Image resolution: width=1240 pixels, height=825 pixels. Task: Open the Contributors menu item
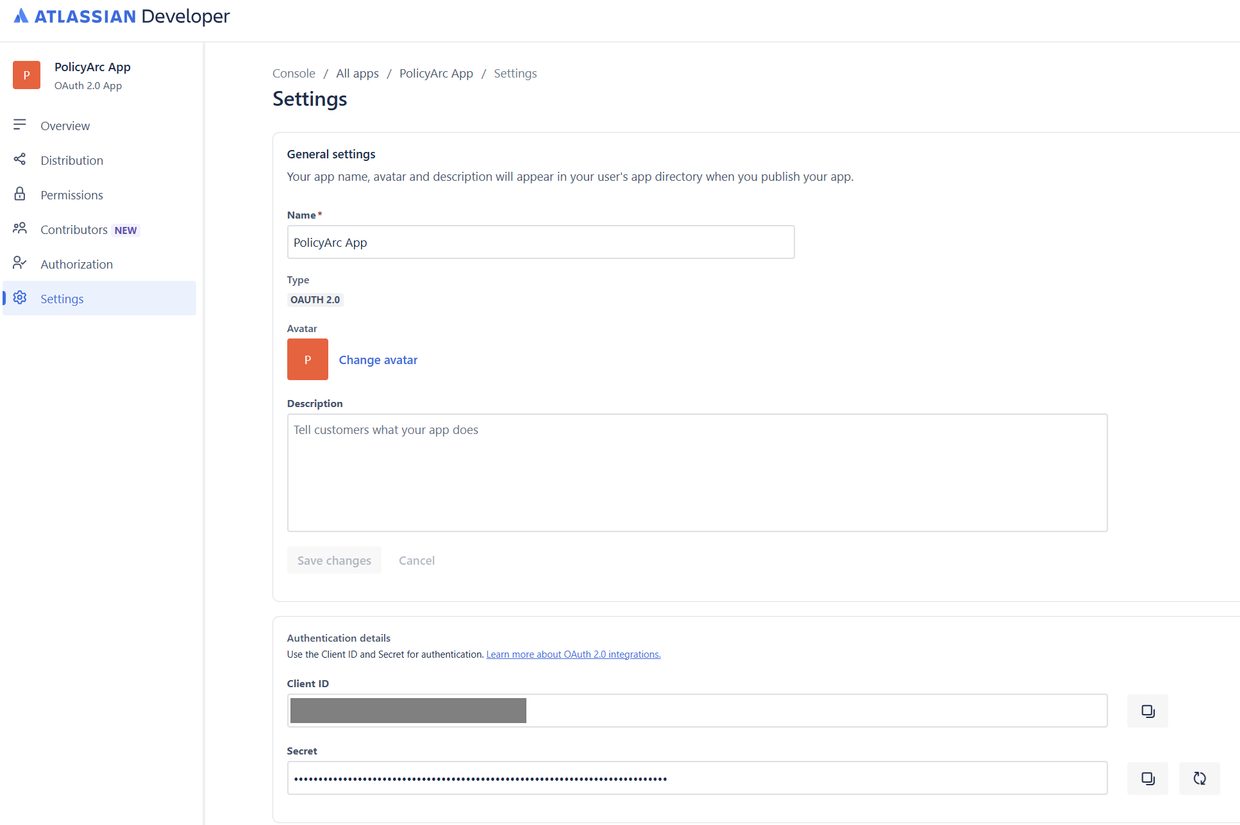point(99,229)
